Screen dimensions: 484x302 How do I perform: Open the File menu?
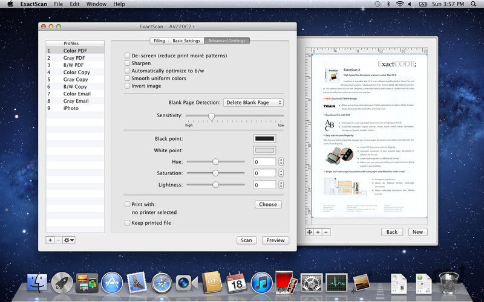click(x=58, y=4)
